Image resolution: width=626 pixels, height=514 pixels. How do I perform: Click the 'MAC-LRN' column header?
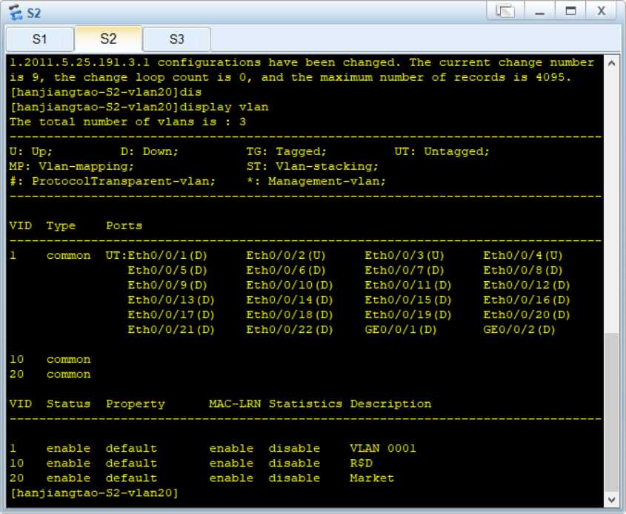235,404
